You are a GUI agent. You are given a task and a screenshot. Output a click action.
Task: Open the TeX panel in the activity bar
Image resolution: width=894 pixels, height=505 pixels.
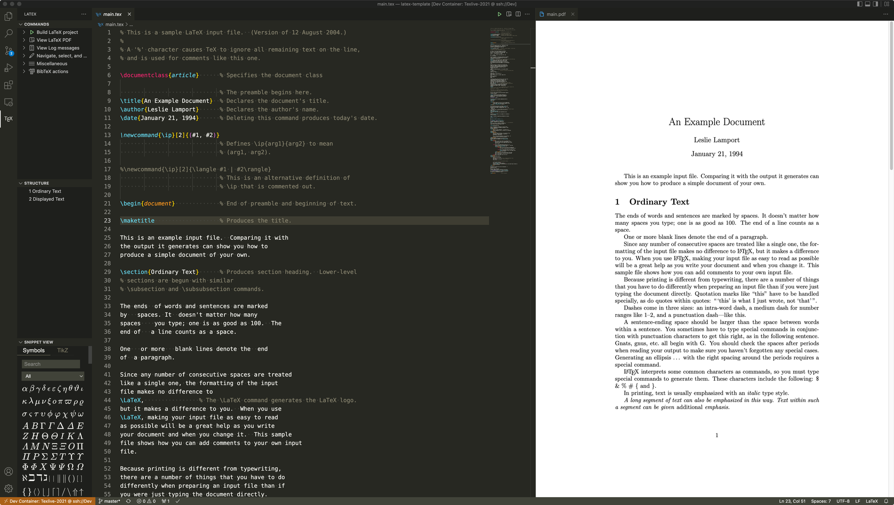pyautogui.click(x=8, y=119)
